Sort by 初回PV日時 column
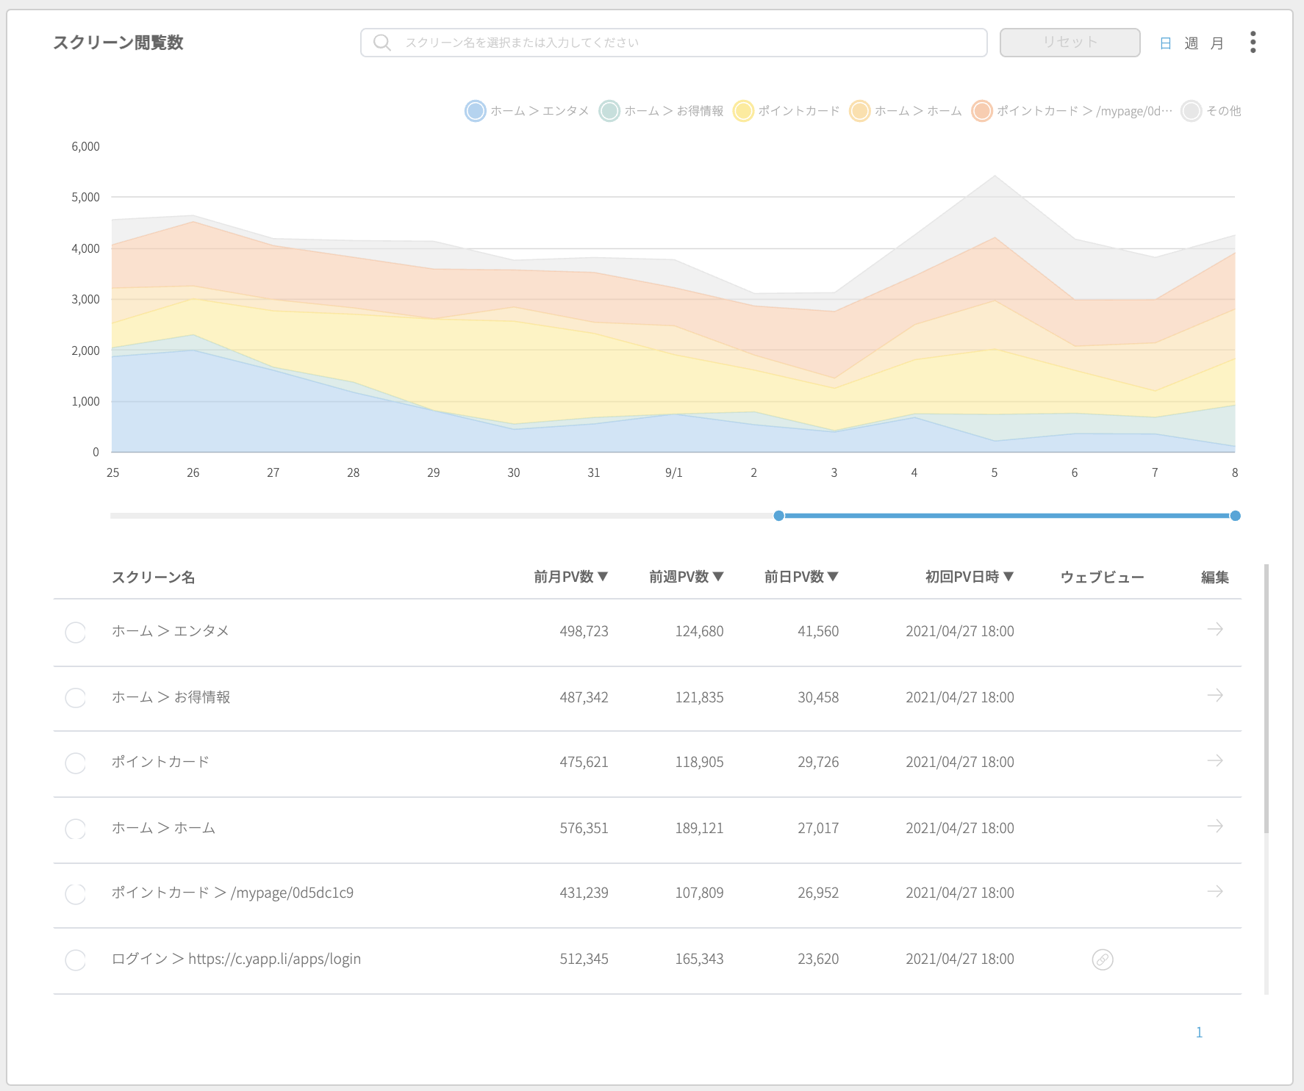Viewport: 1304px width, 1091px height. pos(970,577)
